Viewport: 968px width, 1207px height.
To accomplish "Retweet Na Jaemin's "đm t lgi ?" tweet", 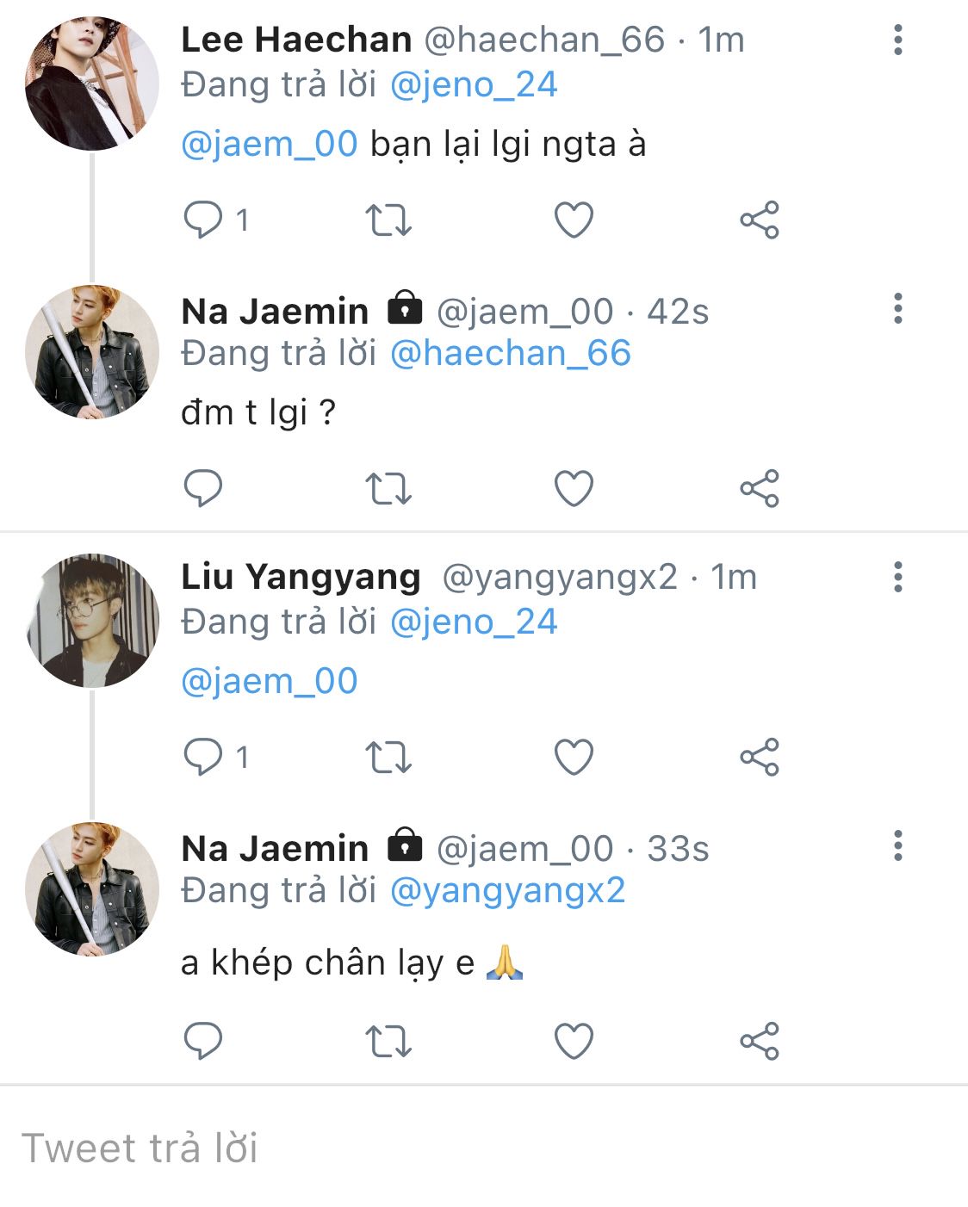I will (x=388, y=489).
